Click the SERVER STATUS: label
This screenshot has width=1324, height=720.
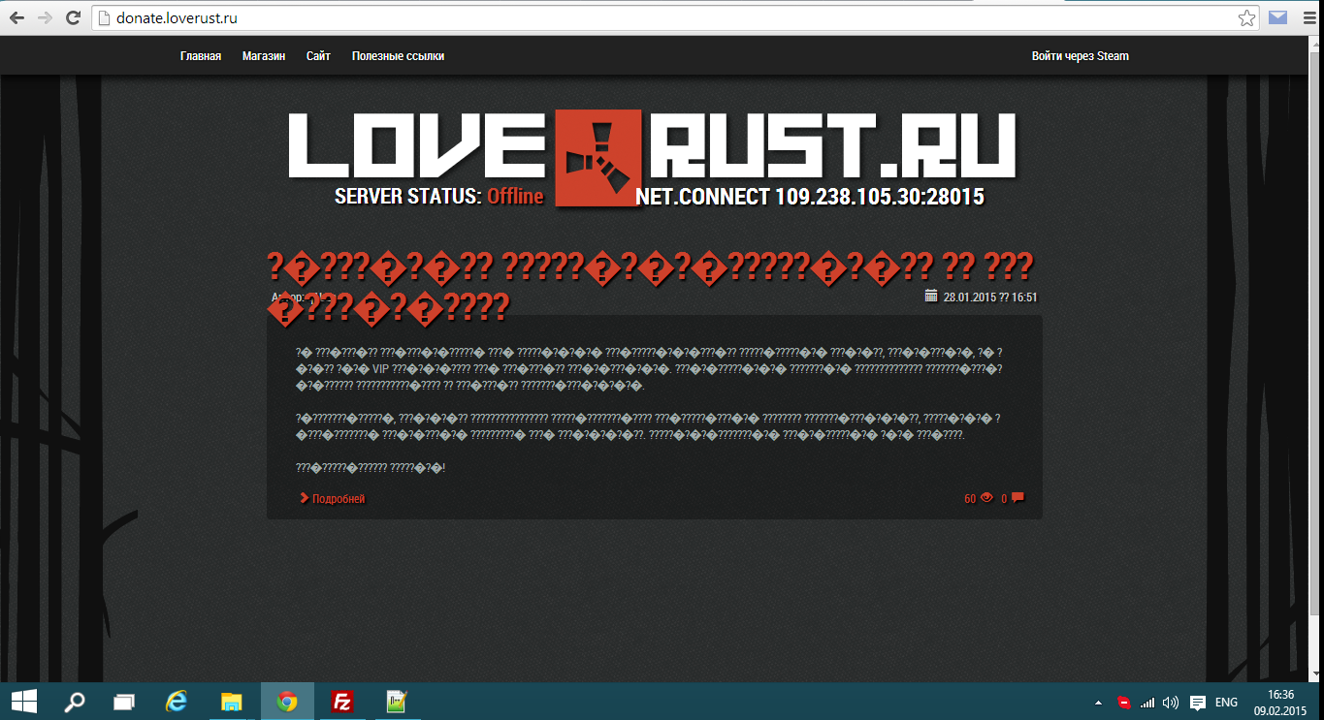407,197
